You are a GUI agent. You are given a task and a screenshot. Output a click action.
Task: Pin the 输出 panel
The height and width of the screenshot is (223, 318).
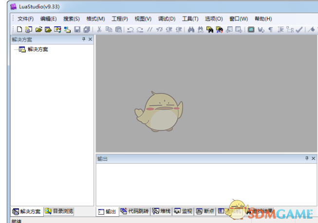tap(307, 158)
